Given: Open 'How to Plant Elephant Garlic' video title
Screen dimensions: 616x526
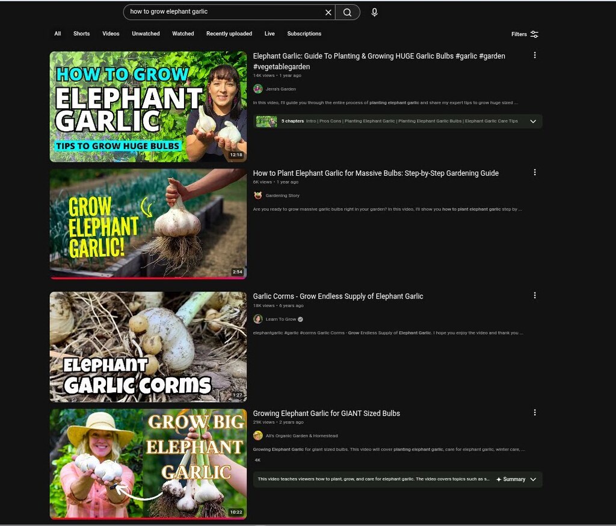Looking at the screenshot, I should click(375, 173).
